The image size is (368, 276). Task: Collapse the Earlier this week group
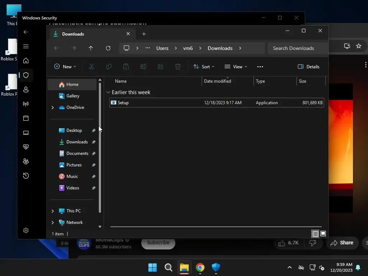click(x=108, y=92)
